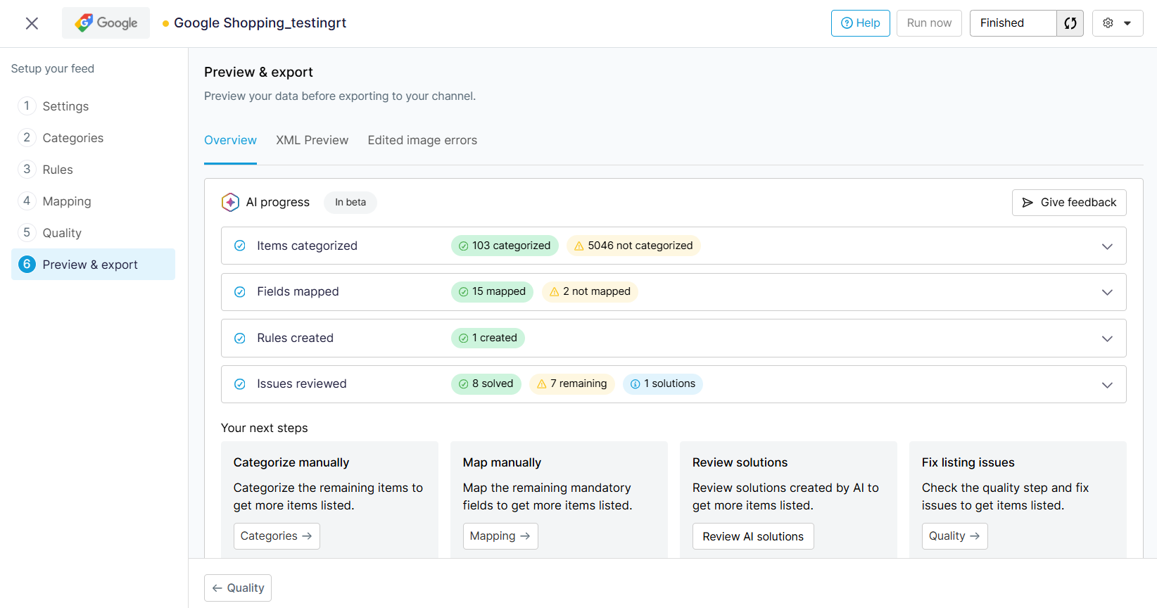Switch to the XML Preview tab

pyautogui.click(x=312, y=140)
